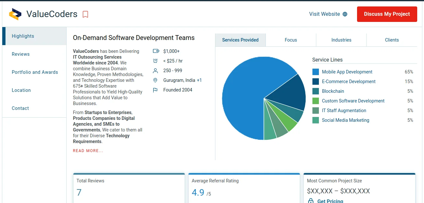Click the Blockchain legend color swatch

316,91
